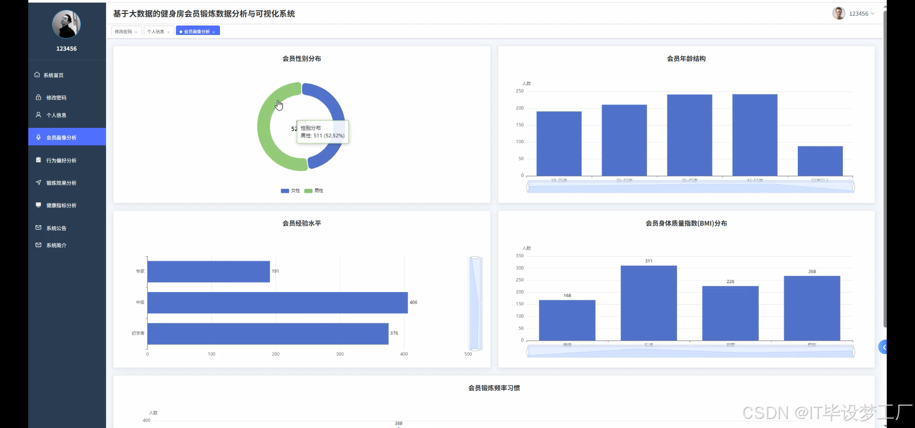
Task: Click microphone icon beside 会员画像分析
Action: pyautogui.click(x=38, y=137)
